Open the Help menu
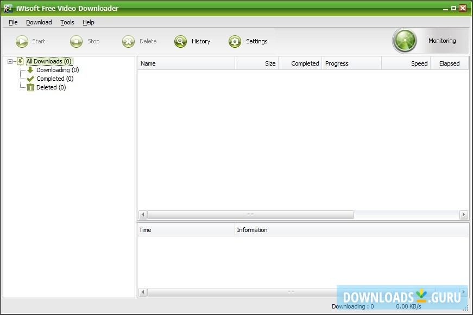The image size is (473, 315). click(x=89, y=22)
